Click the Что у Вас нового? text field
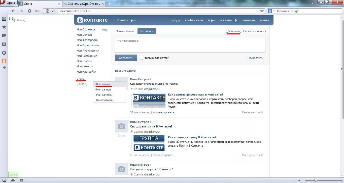 click(x=190, y=45)
